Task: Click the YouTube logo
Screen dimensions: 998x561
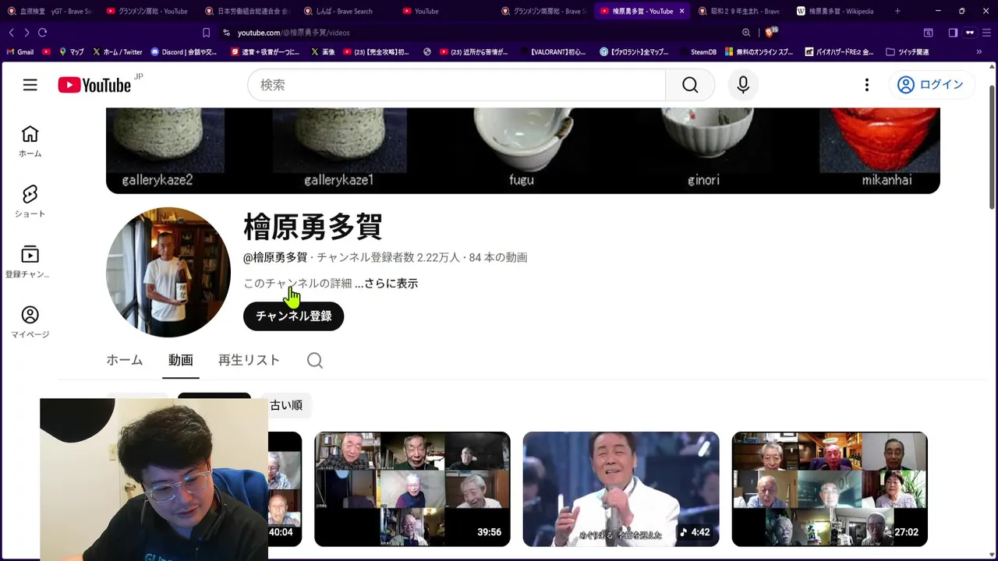Action: 95,85
